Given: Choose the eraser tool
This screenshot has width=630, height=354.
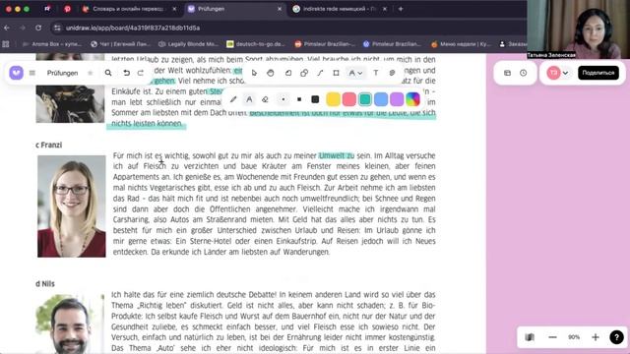Looking at the screenshot, I should coord(265,99).
